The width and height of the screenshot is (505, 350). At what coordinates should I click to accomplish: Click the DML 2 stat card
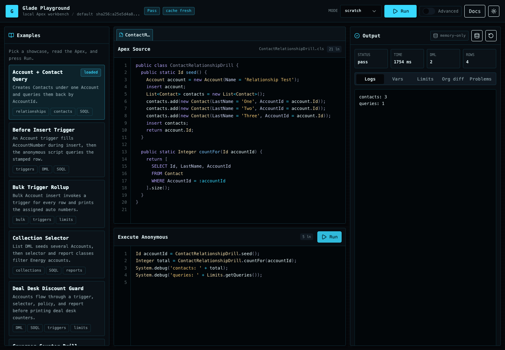tap(443, 58)
